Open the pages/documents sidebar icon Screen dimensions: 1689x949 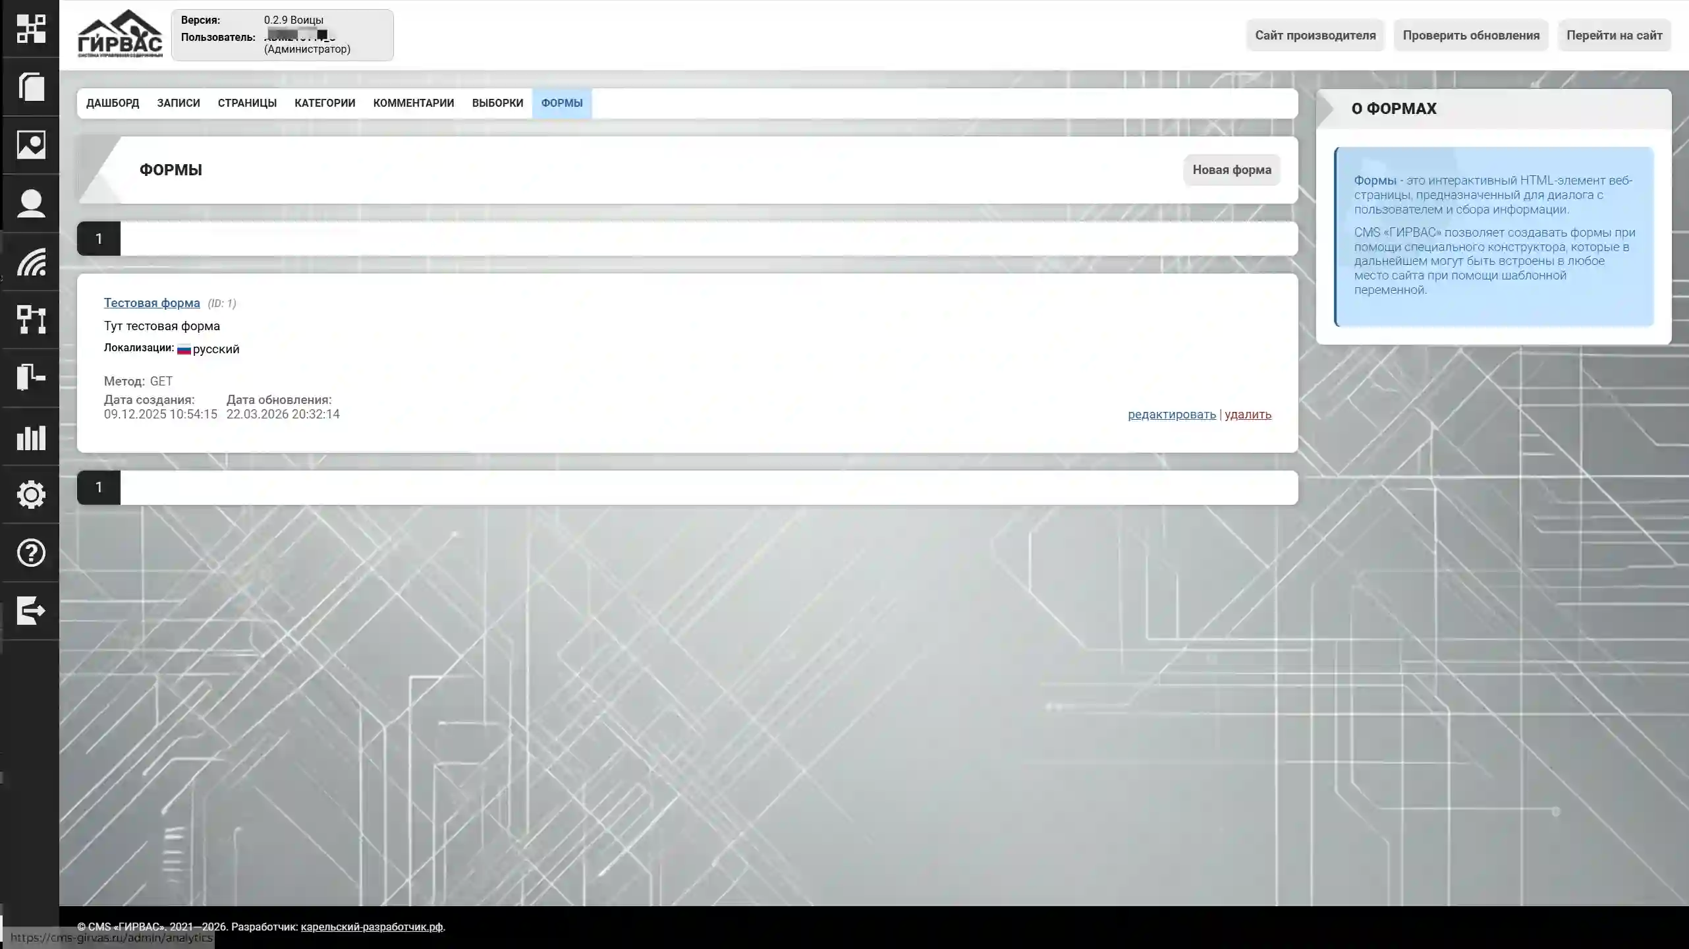coord(31,87)
